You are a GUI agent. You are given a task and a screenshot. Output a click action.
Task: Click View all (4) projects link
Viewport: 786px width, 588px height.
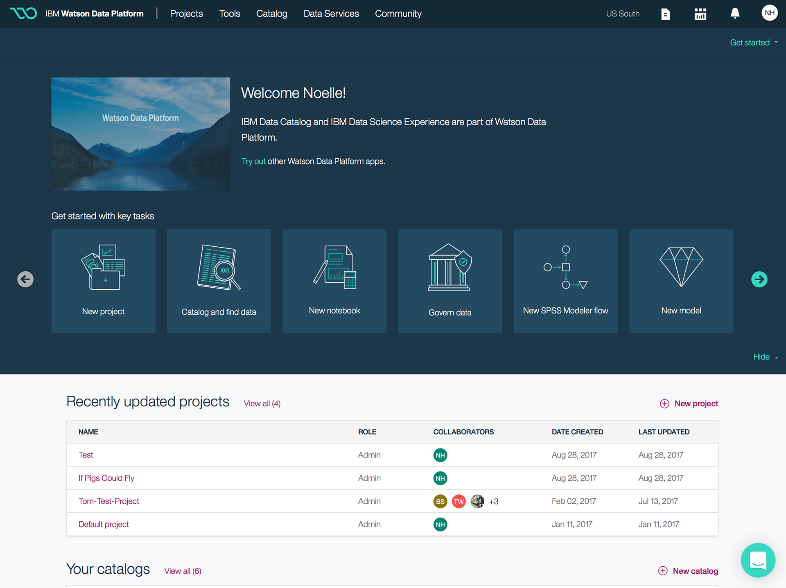pyautogui.click(x=262, y=403)
